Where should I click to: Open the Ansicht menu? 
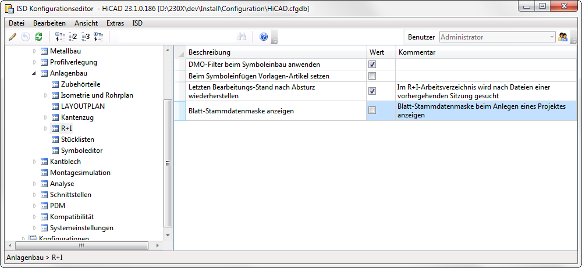coord(86,23)
